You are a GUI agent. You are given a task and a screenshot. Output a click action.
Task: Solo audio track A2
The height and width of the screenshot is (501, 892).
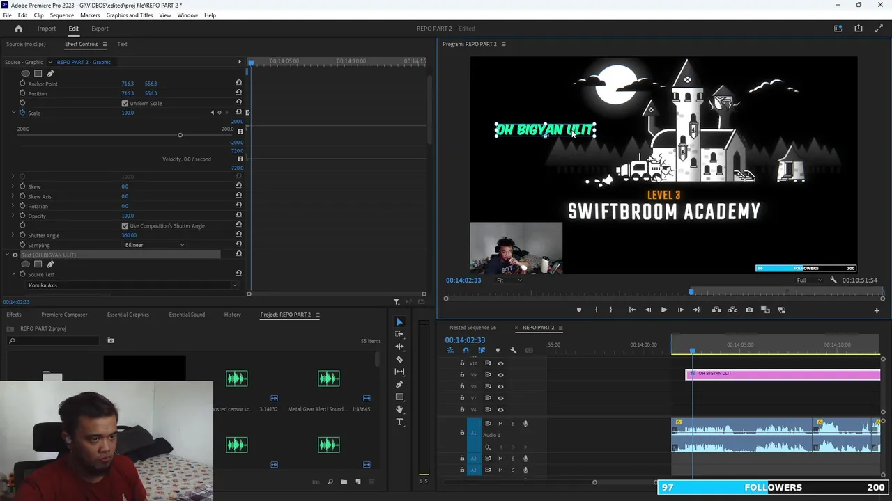tap(513, 459)
